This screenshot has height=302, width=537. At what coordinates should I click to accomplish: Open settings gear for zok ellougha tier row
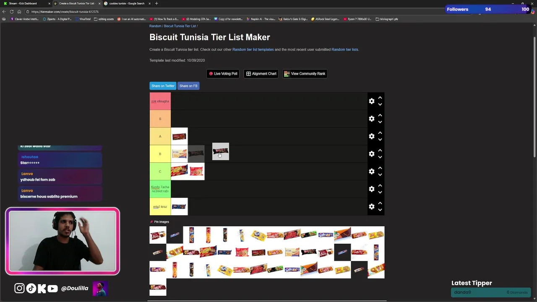pyautogui.click(x=372, y=101)
